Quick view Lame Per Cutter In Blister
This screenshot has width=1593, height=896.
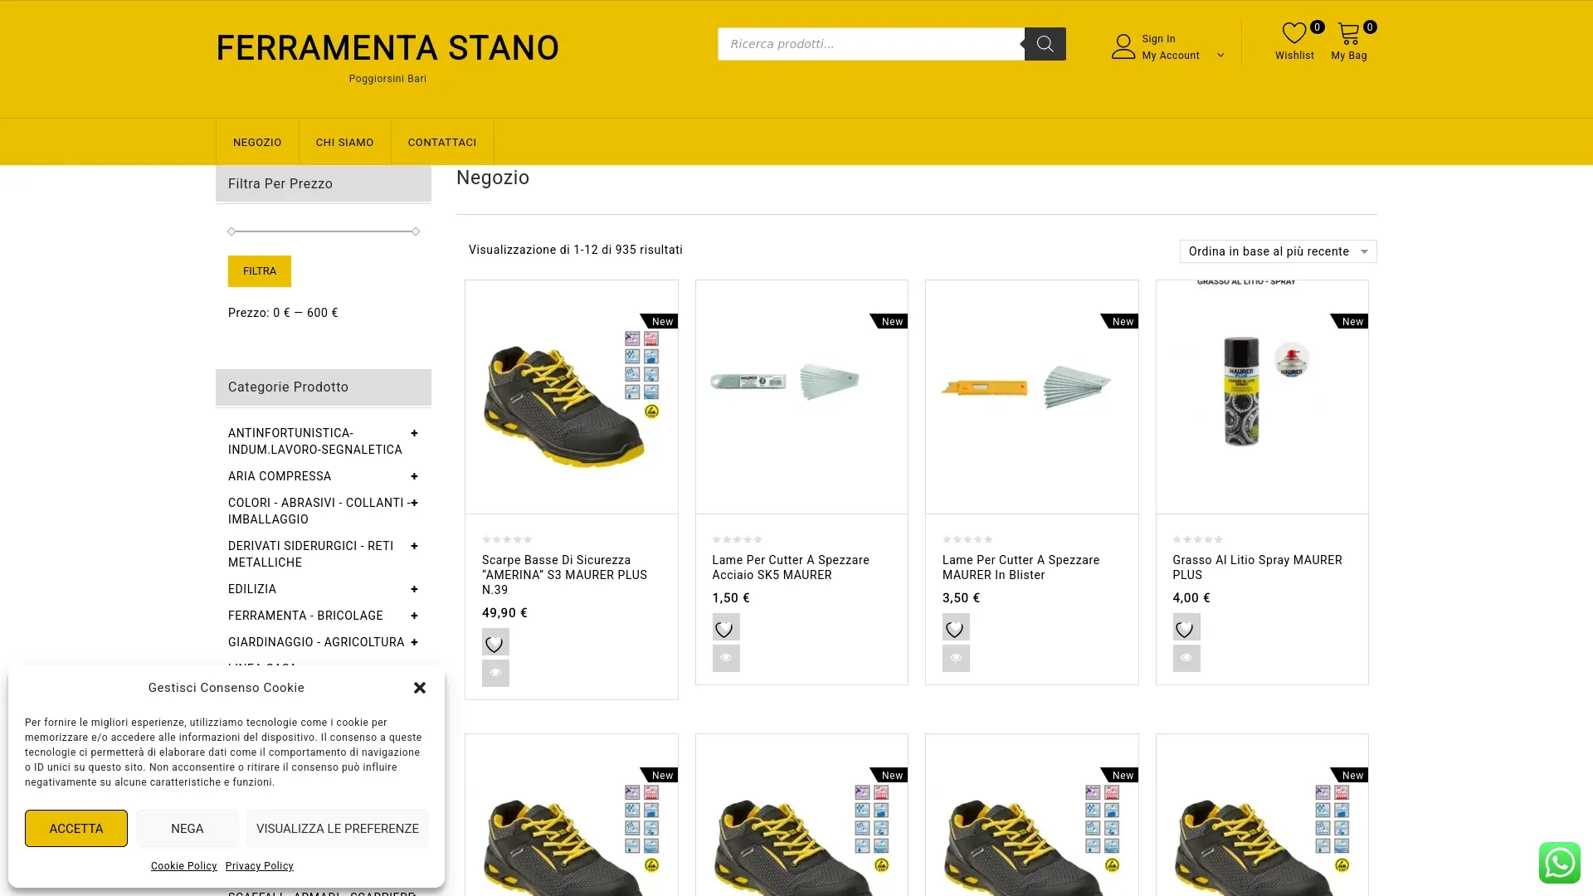(x=956, y=658)
